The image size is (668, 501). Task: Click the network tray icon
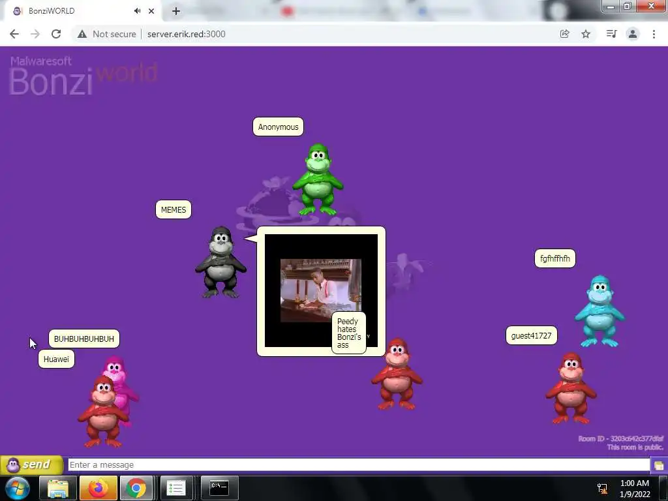pos(602,488)
